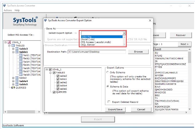
Task: Click the KG6XW2OZK cell
Action: pos(171,107)
